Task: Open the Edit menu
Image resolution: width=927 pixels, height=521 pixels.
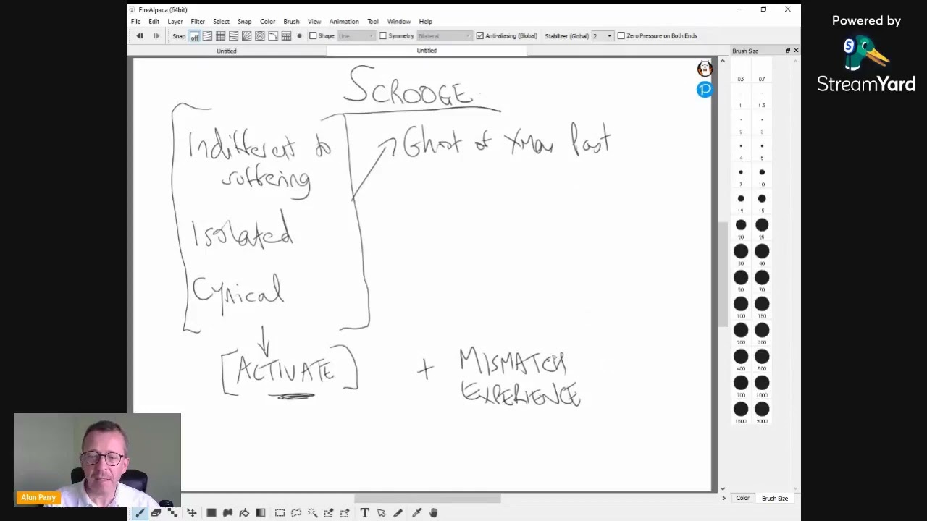Action: pyautogui.click(x=154, y=22)
